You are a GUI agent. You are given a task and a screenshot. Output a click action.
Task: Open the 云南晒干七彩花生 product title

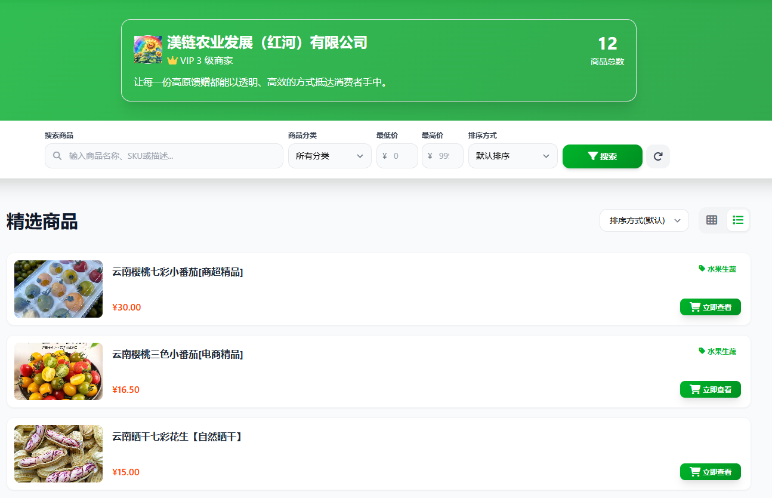[178, 437]
